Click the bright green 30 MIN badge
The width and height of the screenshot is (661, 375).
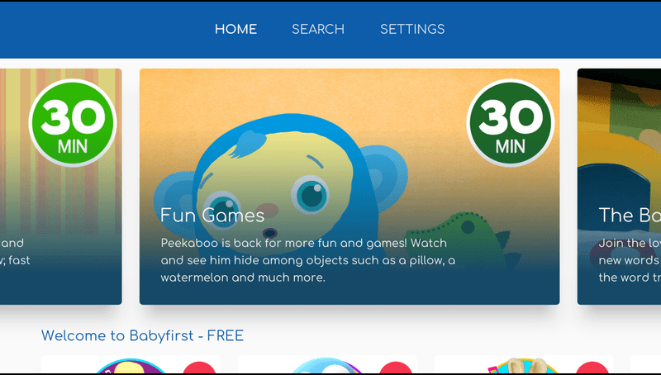pyautogui.click(x=73, y=122)
